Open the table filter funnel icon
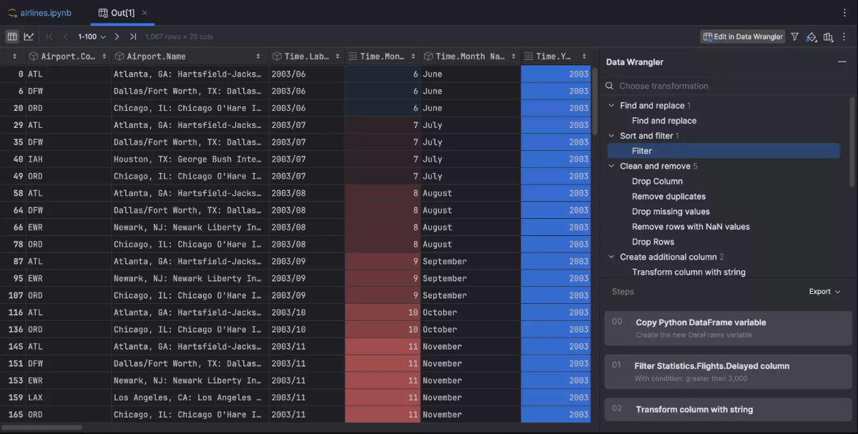 coord(794,36)
